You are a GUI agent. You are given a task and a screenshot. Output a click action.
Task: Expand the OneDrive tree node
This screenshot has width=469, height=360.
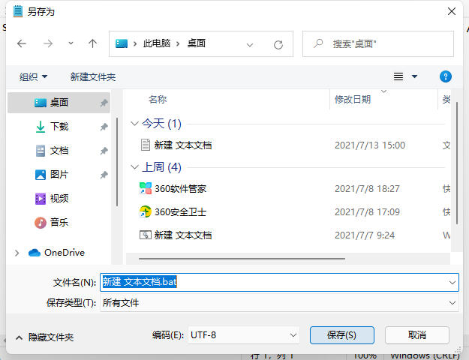(x=17, y=253)
